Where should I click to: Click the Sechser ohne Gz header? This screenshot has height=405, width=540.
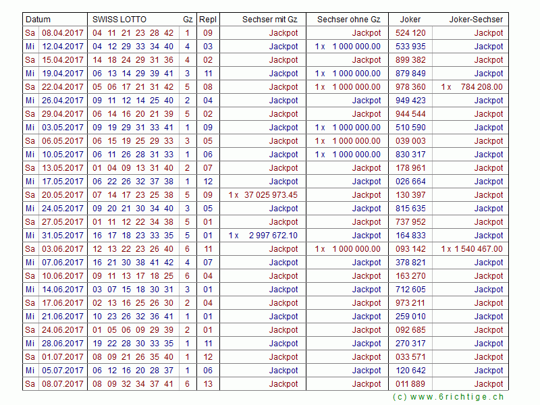point(348,20)
